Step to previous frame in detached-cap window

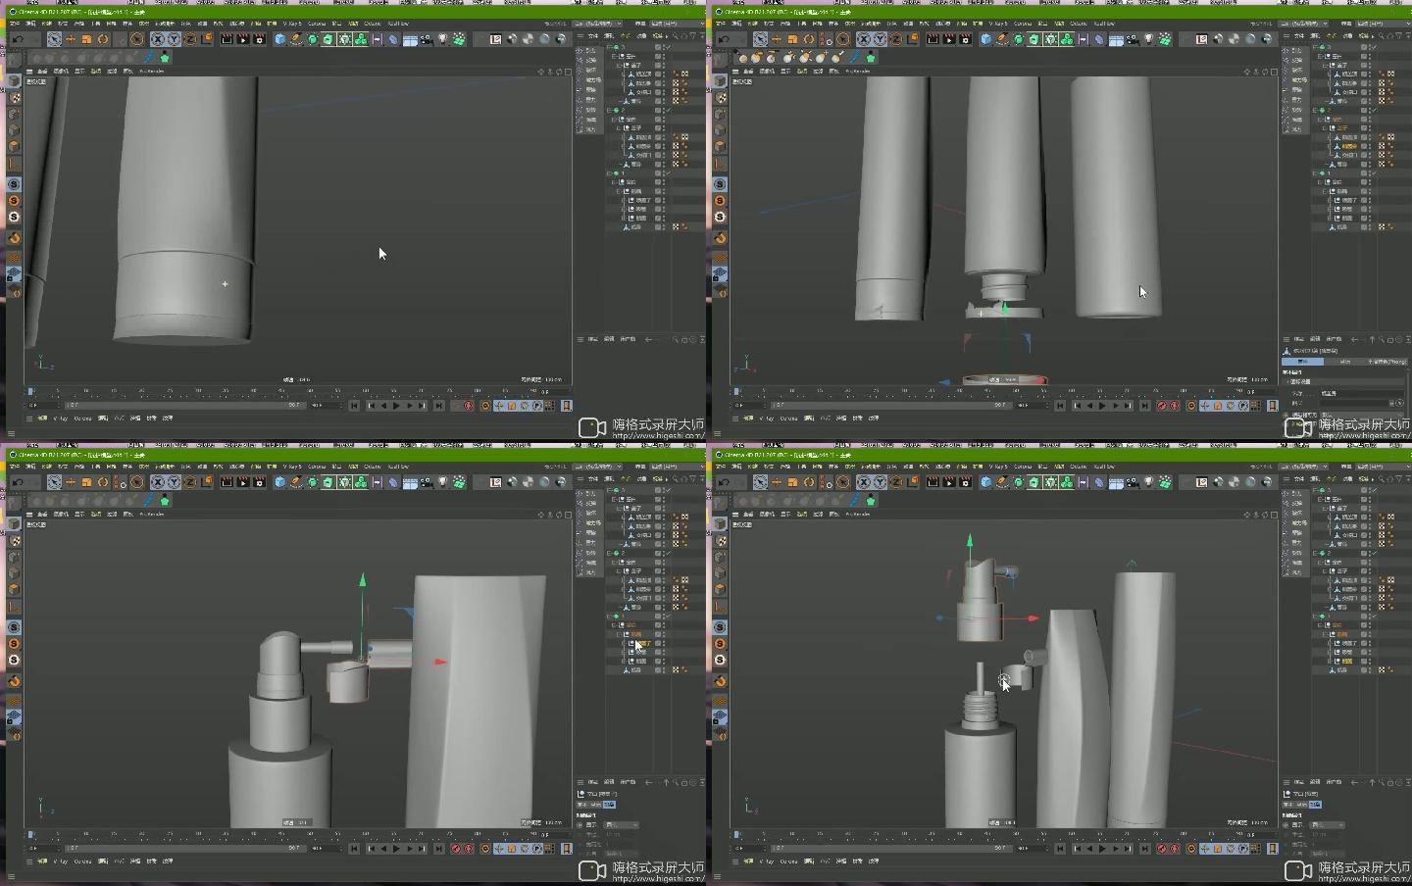tap(1089, 406)
